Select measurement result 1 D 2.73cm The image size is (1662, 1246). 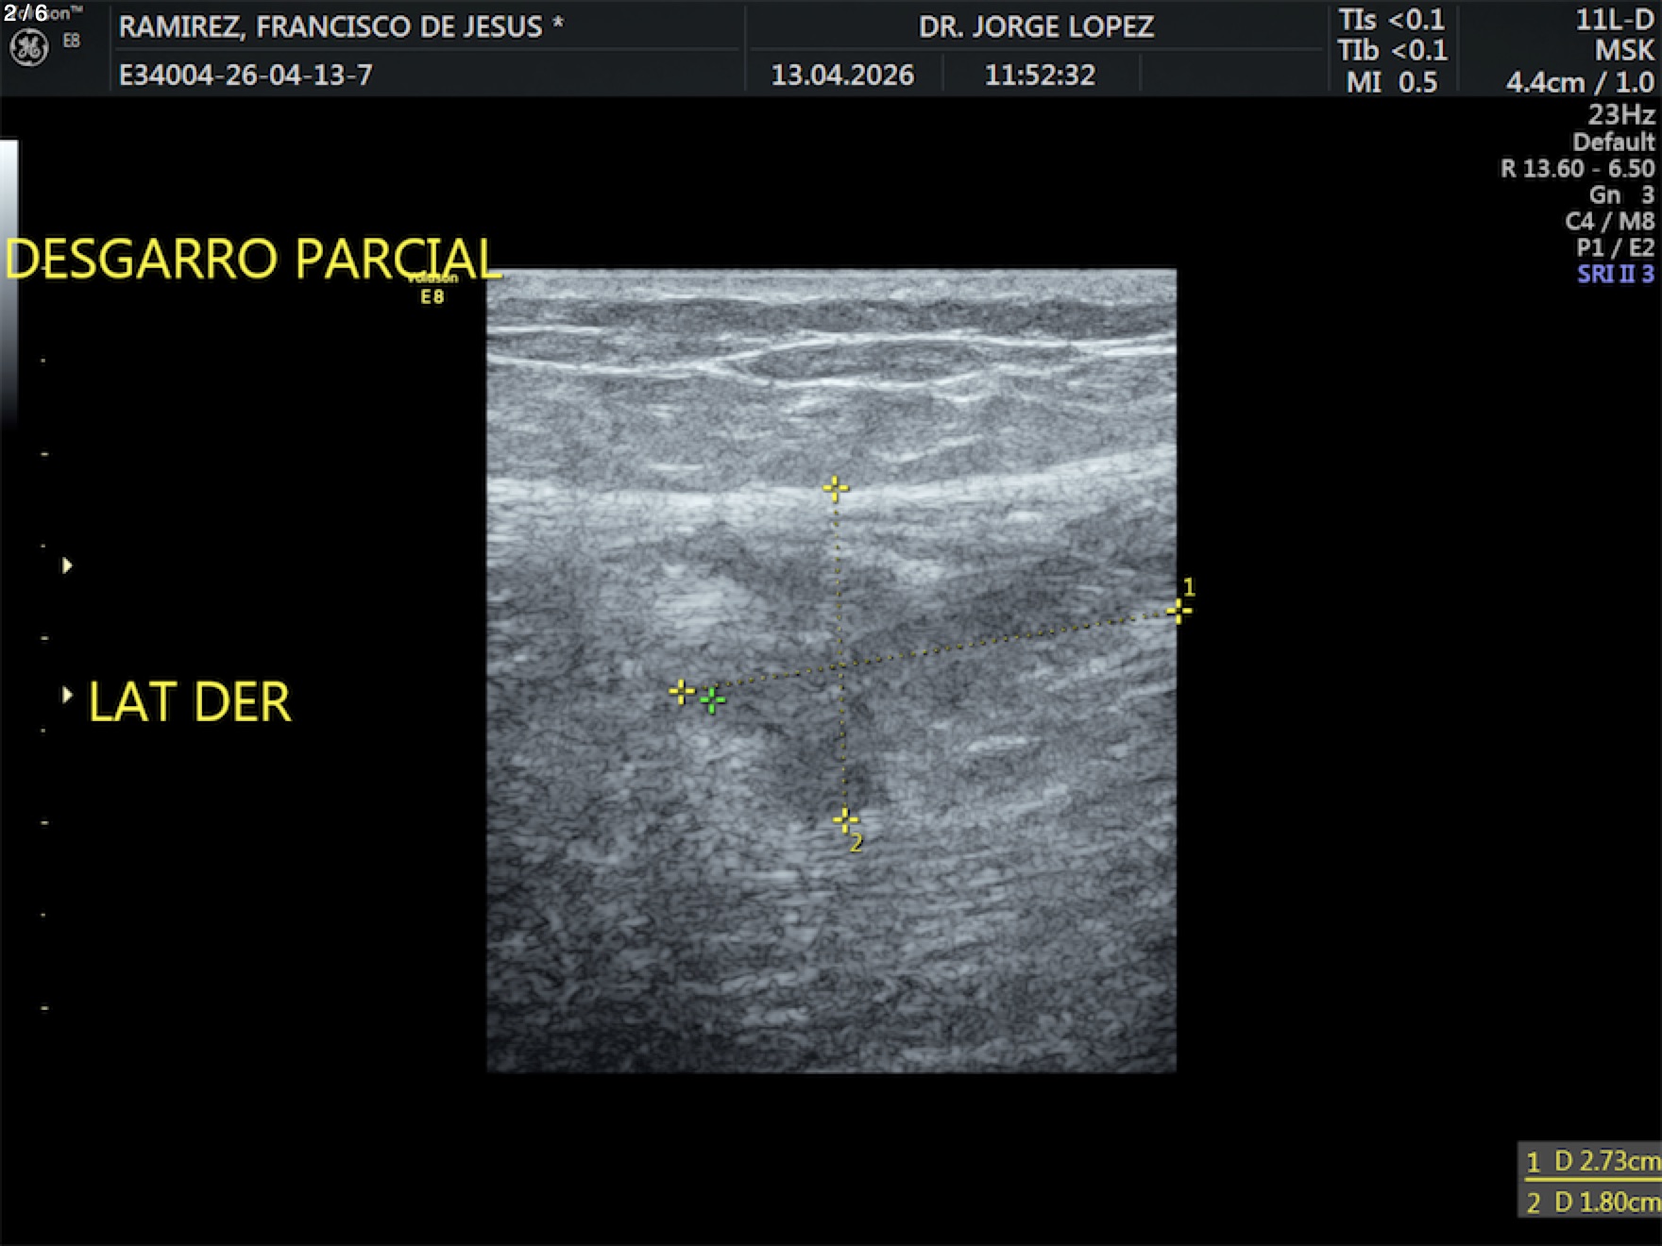click(x=1591, y=1161)
